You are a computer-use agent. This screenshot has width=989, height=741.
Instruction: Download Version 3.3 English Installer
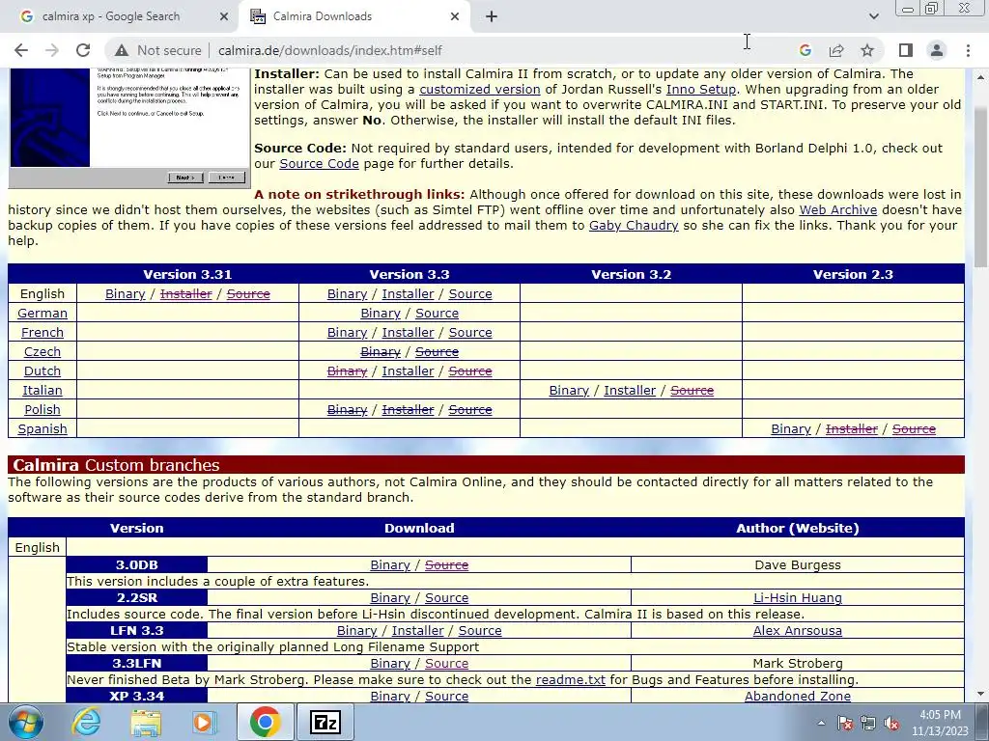point(409,293)
